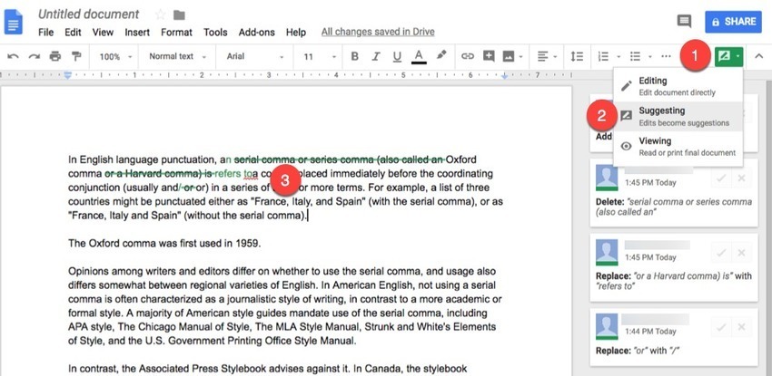Viewport: 772px width, 376px height.
Task: Expand the Normal text style dropdown
Action: [177, 56]
